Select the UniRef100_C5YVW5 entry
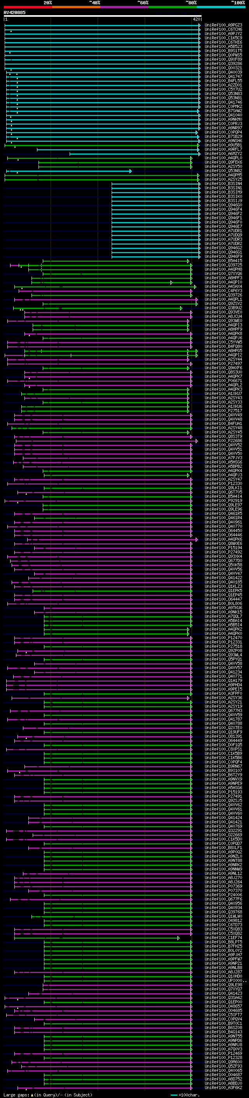 point(223,342)
